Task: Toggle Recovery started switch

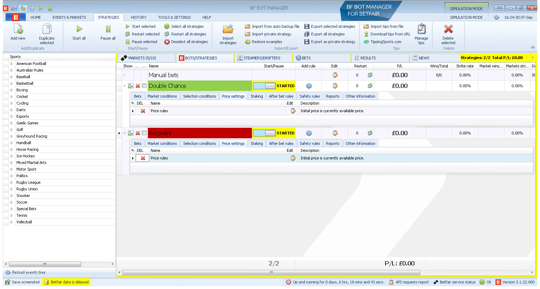Action: click(x=264, y=133)
